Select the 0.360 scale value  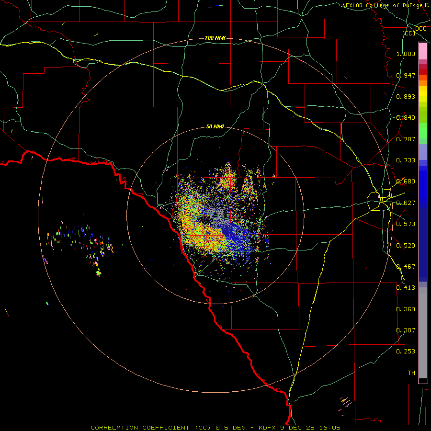tap(406, 309)
